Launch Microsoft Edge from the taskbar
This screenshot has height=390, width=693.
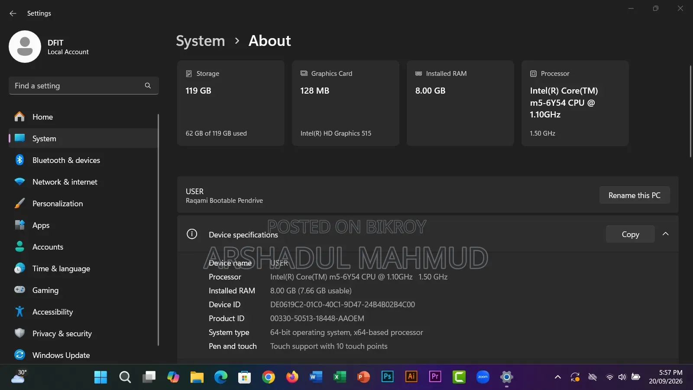(x=221, y=377)
